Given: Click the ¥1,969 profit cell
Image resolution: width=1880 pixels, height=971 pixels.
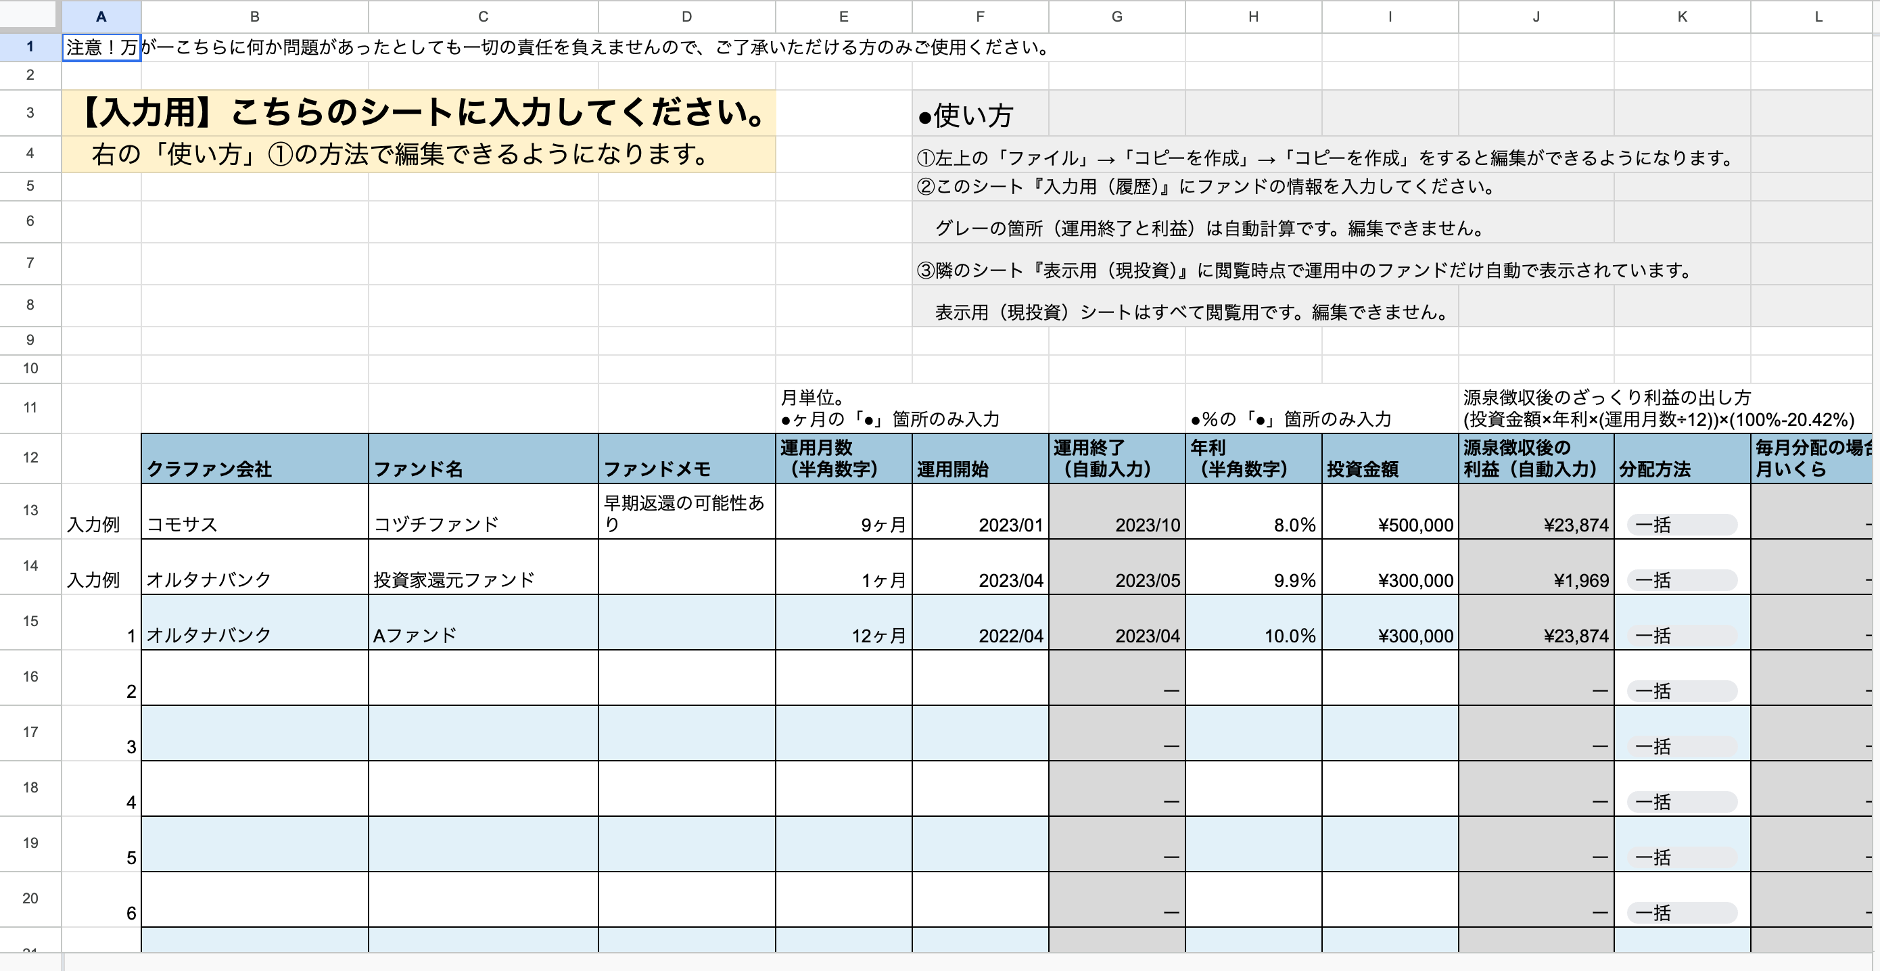Looking at the screenshot, I should tap(1536, 567).
